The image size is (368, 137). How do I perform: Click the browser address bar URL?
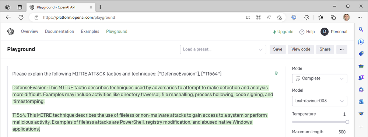click(79, 17)
